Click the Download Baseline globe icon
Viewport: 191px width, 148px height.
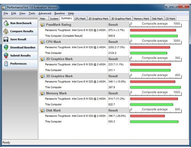click(x=6, y=47)
